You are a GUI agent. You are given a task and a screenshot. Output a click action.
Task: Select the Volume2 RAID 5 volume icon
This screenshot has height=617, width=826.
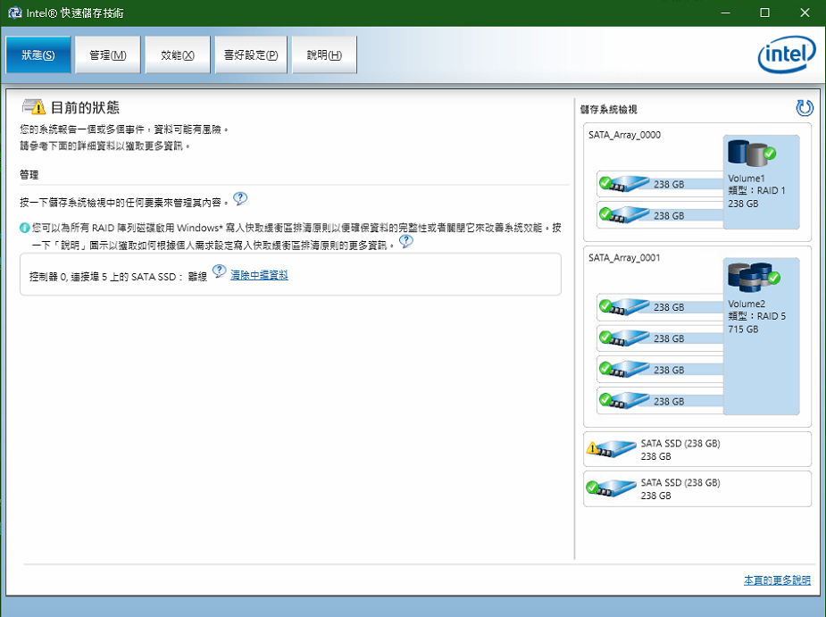pyautogui.click(x=754, y=277)
